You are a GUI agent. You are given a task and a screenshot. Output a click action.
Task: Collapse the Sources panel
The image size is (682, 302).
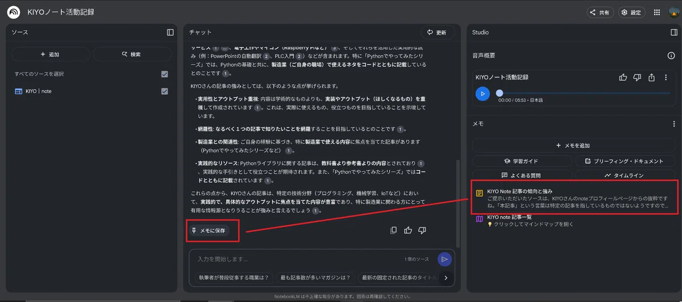point(170,32)
